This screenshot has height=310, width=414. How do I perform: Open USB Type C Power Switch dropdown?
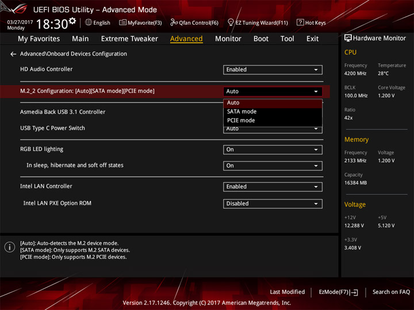point(273,130)
